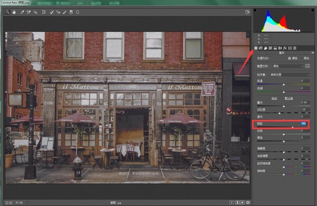317x206 pixels.
Task: Adjust the 去除薄雾 dehaze slider handle
Action: coord(284,160)
